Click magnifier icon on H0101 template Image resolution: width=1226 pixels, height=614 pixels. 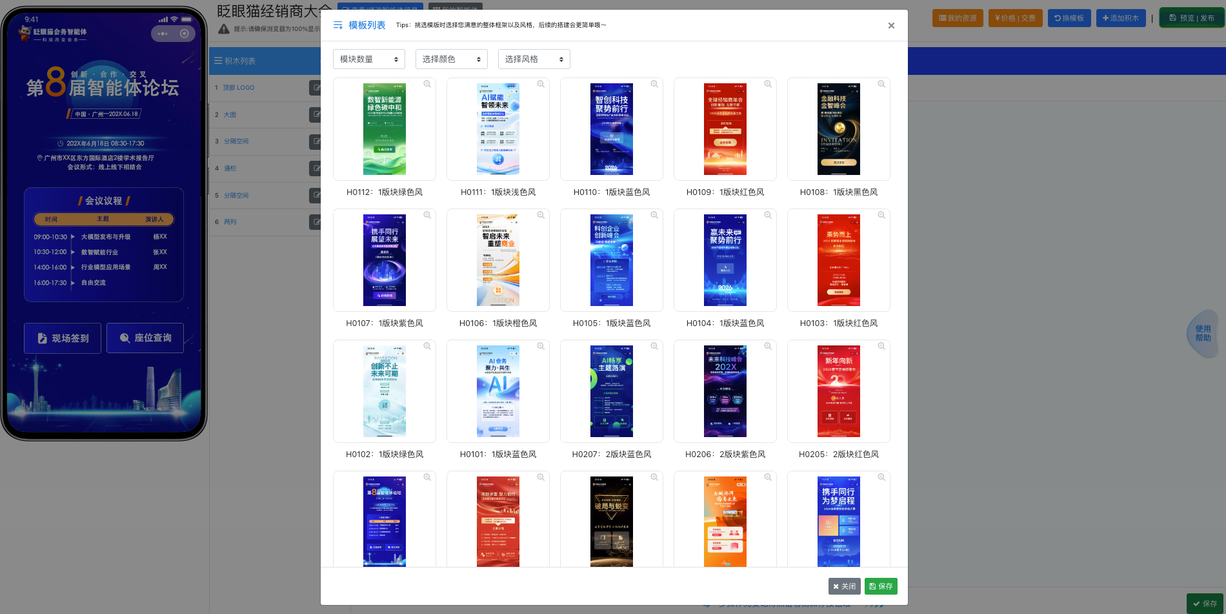[541, 347]
